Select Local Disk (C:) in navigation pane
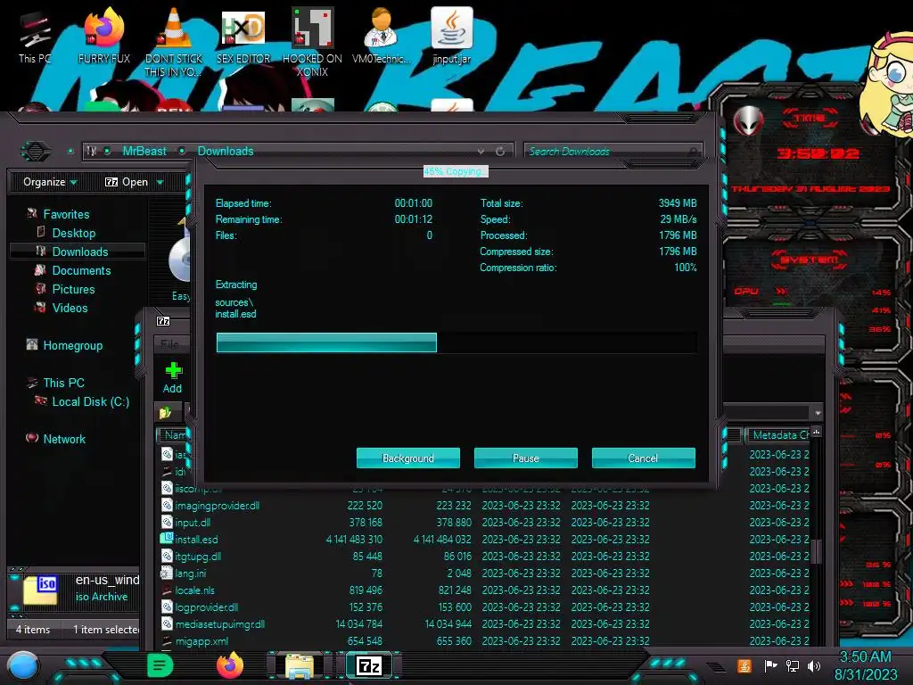The height and width of the screenshot is (685, 913). click(x=90, y=401)
